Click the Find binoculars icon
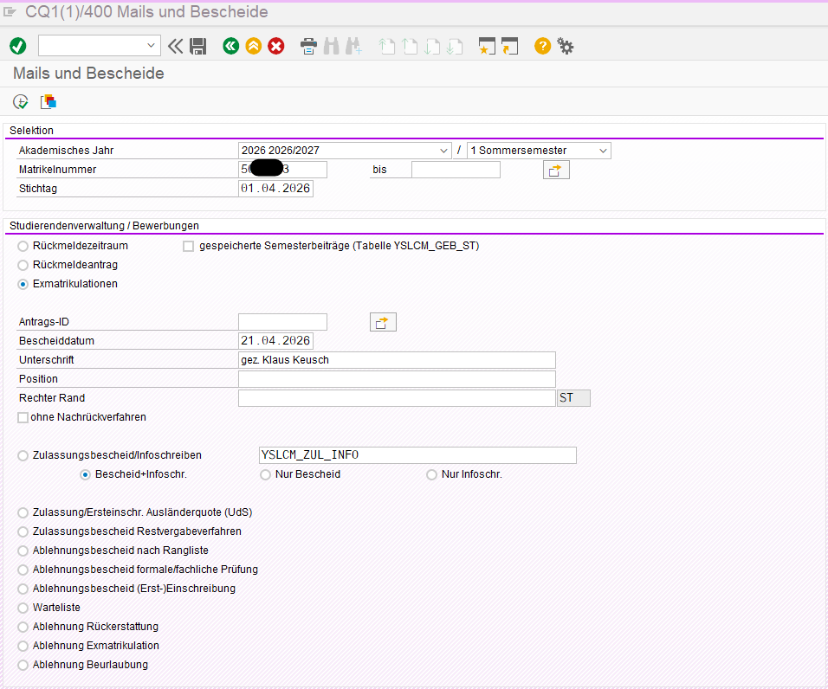This screenshot has width=828, height=689. 331,47
